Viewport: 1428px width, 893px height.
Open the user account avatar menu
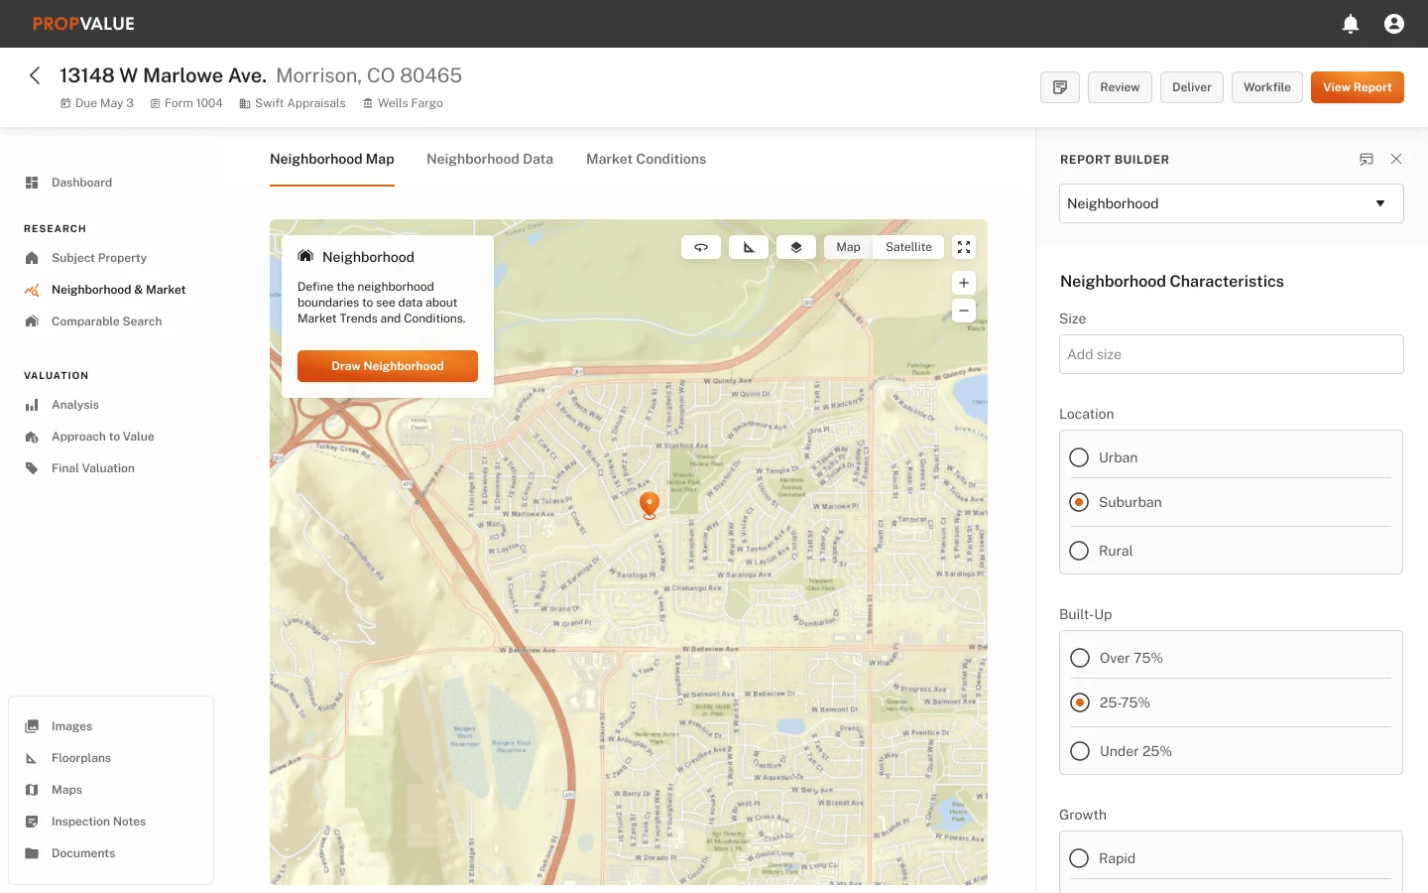(x=1394, y=24)
